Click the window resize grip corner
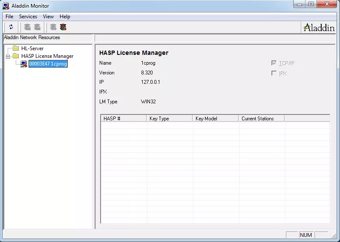This screenshot has width=340, height=242. (333, 235)
